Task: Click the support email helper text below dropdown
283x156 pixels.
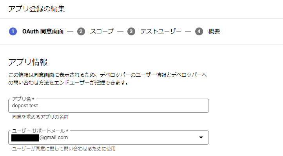Action: [x=64, y=149]
